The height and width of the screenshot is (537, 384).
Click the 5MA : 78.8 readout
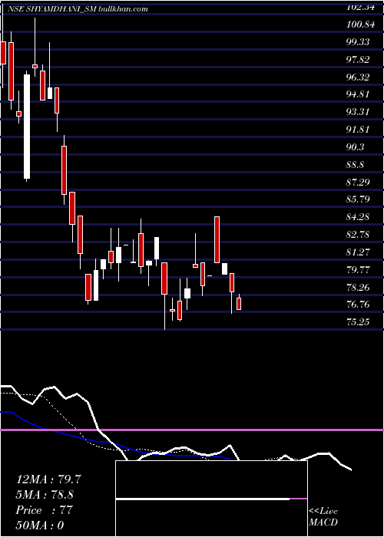click(45, 495)
